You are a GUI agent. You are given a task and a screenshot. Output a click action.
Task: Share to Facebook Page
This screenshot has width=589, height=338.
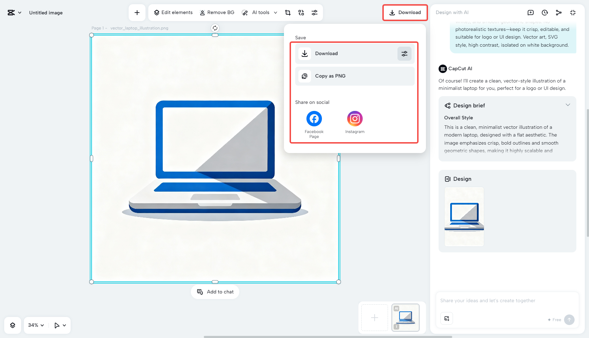(x=314, y=119)
